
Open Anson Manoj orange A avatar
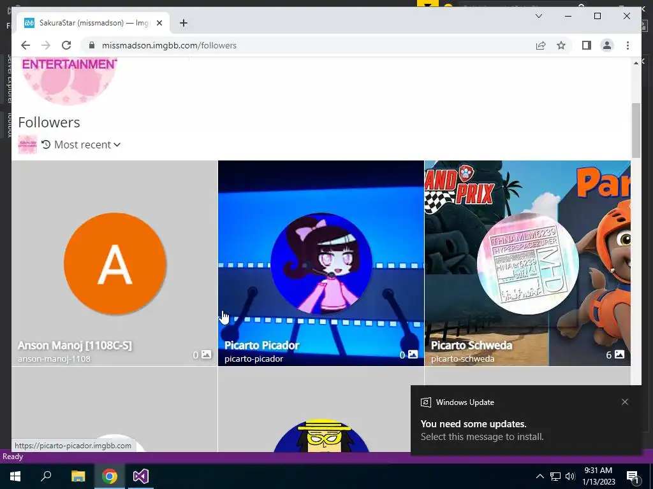coord(115,264)
